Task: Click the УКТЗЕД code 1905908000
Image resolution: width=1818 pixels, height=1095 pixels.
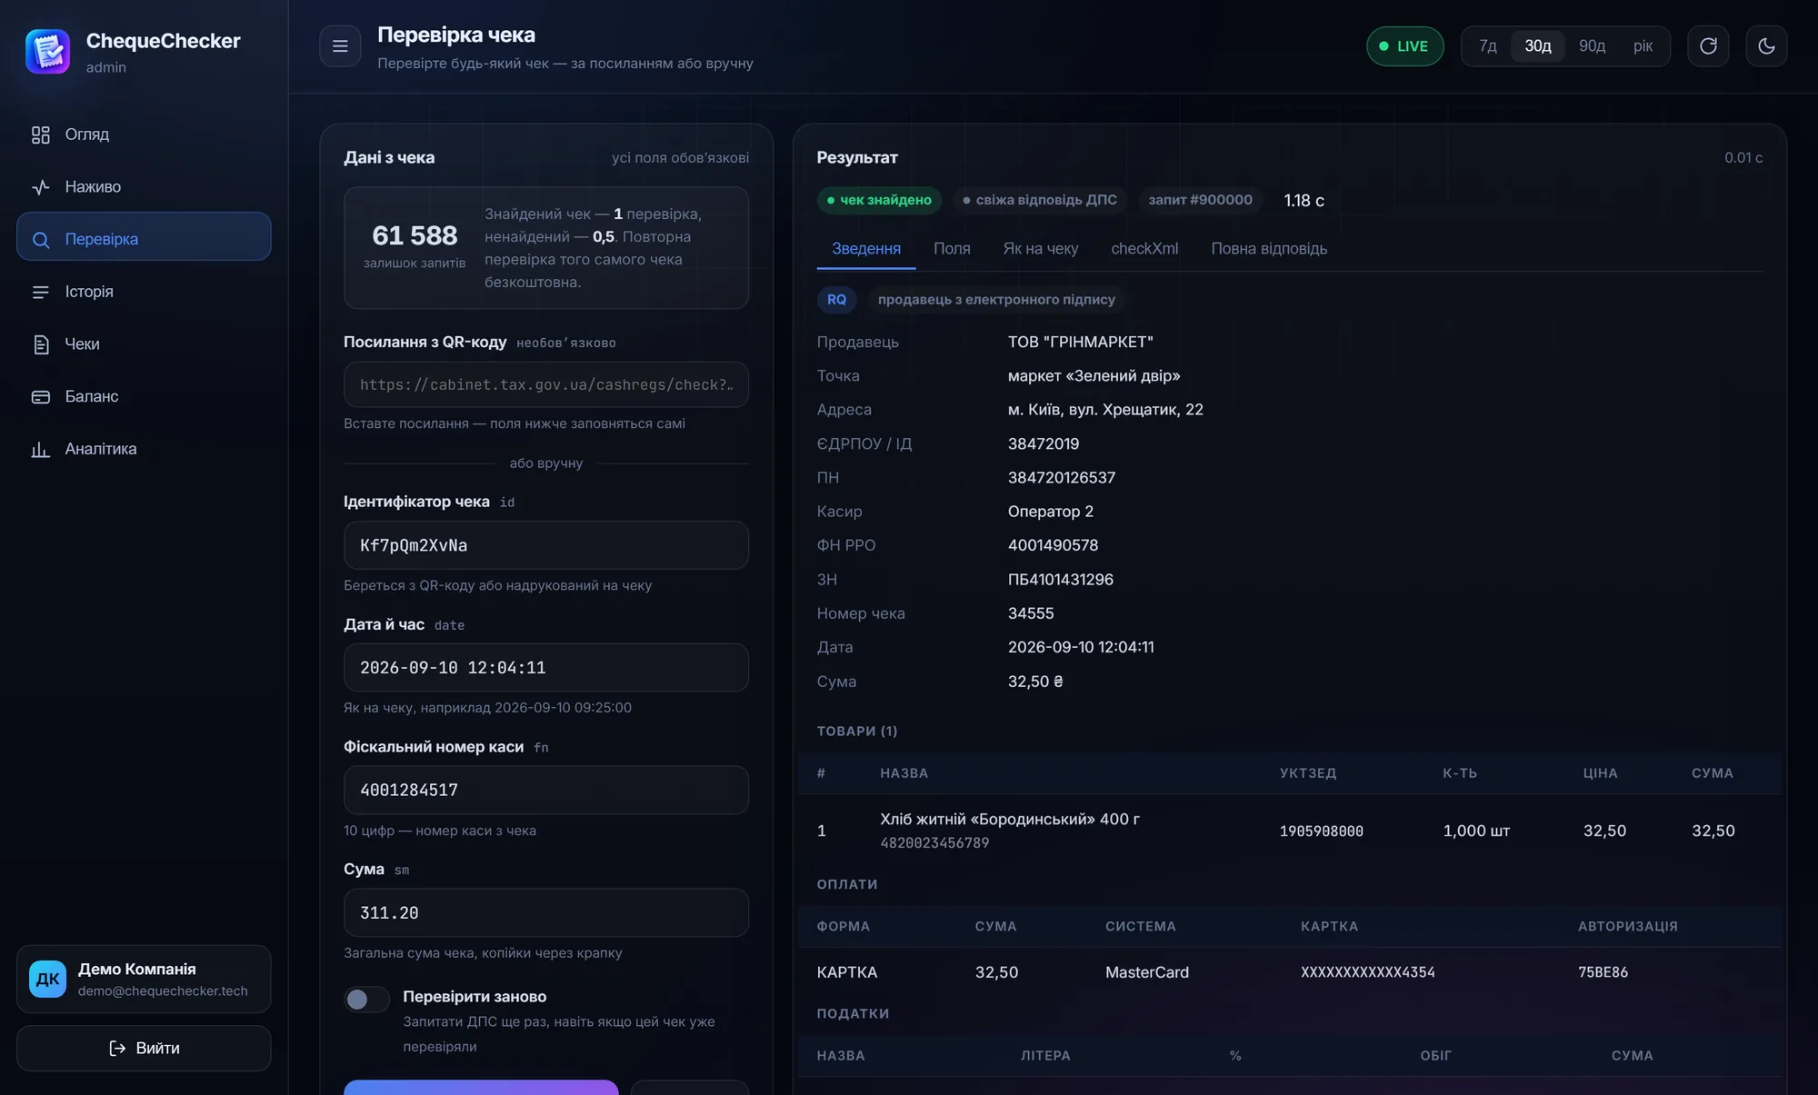Action: click(x=1321, y=831)
